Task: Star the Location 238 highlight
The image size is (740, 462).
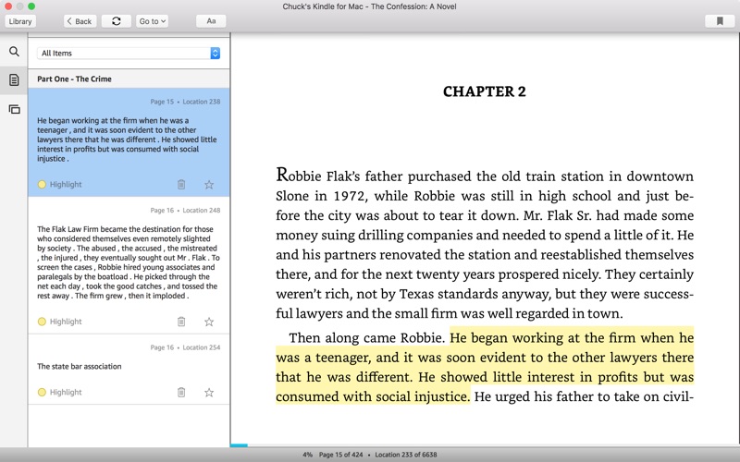Action: [209, 185]
